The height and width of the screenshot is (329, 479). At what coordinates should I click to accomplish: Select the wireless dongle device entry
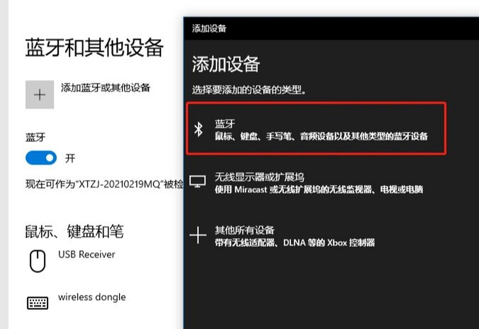pyautogui.click(x=76, y=302)
